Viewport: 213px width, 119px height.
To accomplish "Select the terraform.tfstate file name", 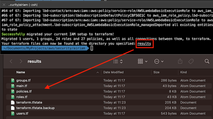I will tap(29, 102).
